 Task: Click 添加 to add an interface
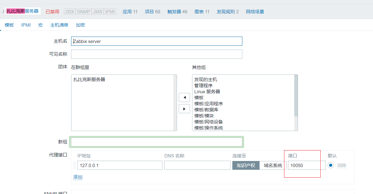point(78,177)
